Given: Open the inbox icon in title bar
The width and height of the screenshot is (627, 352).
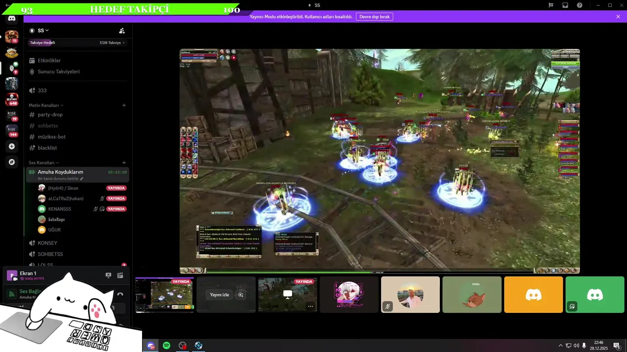Looking at the screenshot, I should click(x=565, y=5).
